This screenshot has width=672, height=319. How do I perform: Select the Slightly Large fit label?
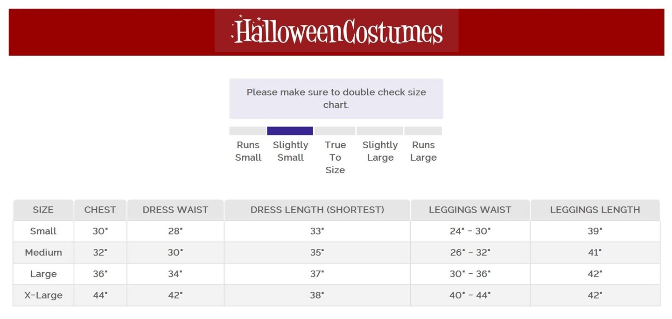pyautogui.click(x=380, y=151)
